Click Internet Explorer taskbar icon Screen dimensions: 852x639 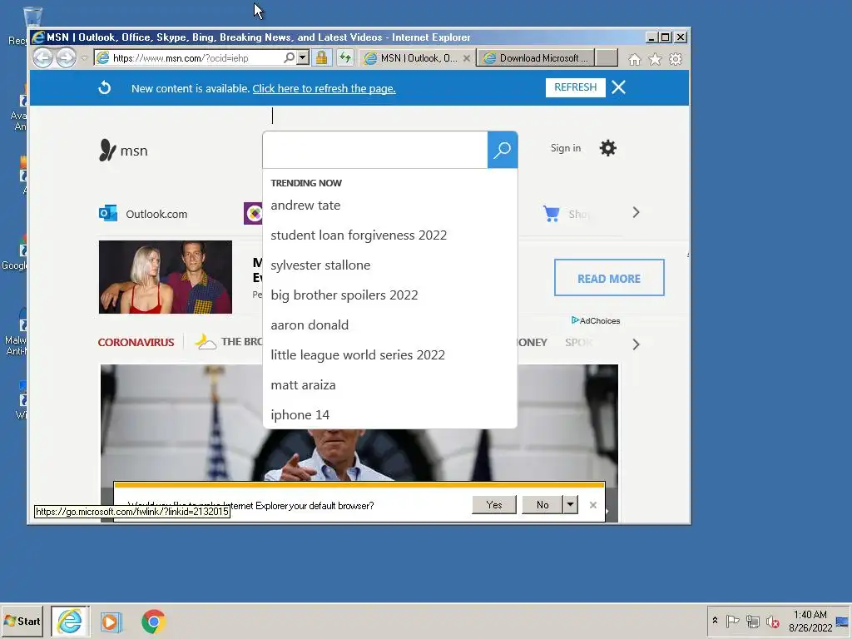click(x=70, y=621)
